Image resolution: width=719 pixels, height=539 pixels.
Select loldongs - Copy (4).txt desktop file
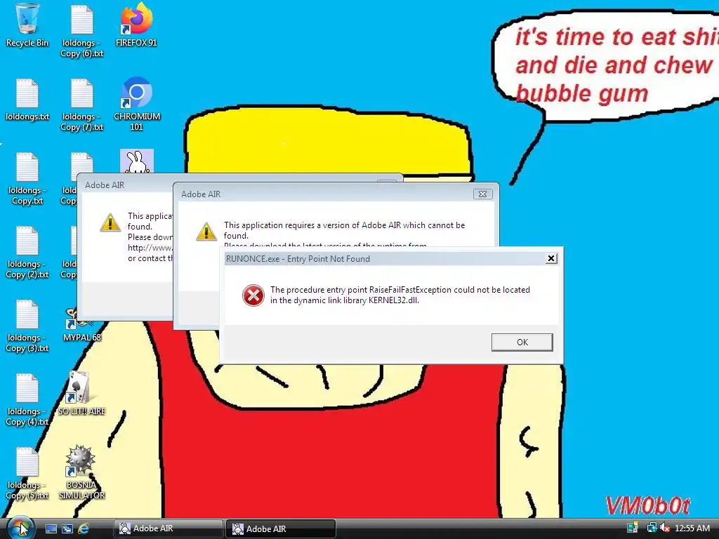tap(27, 400)
